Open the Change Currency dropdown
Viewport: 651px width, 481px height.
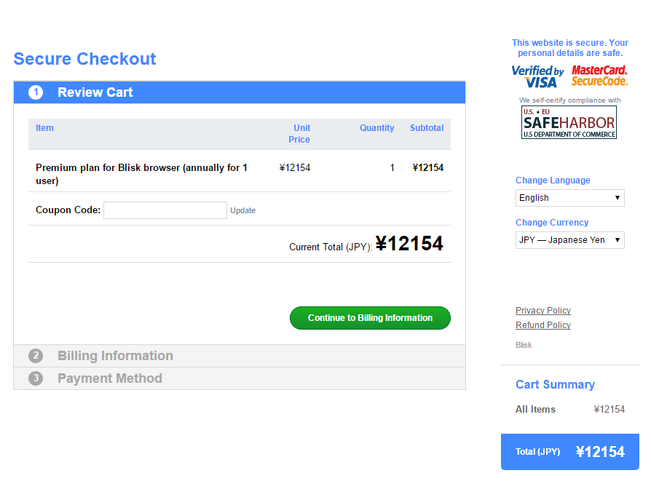pos(569,240)
